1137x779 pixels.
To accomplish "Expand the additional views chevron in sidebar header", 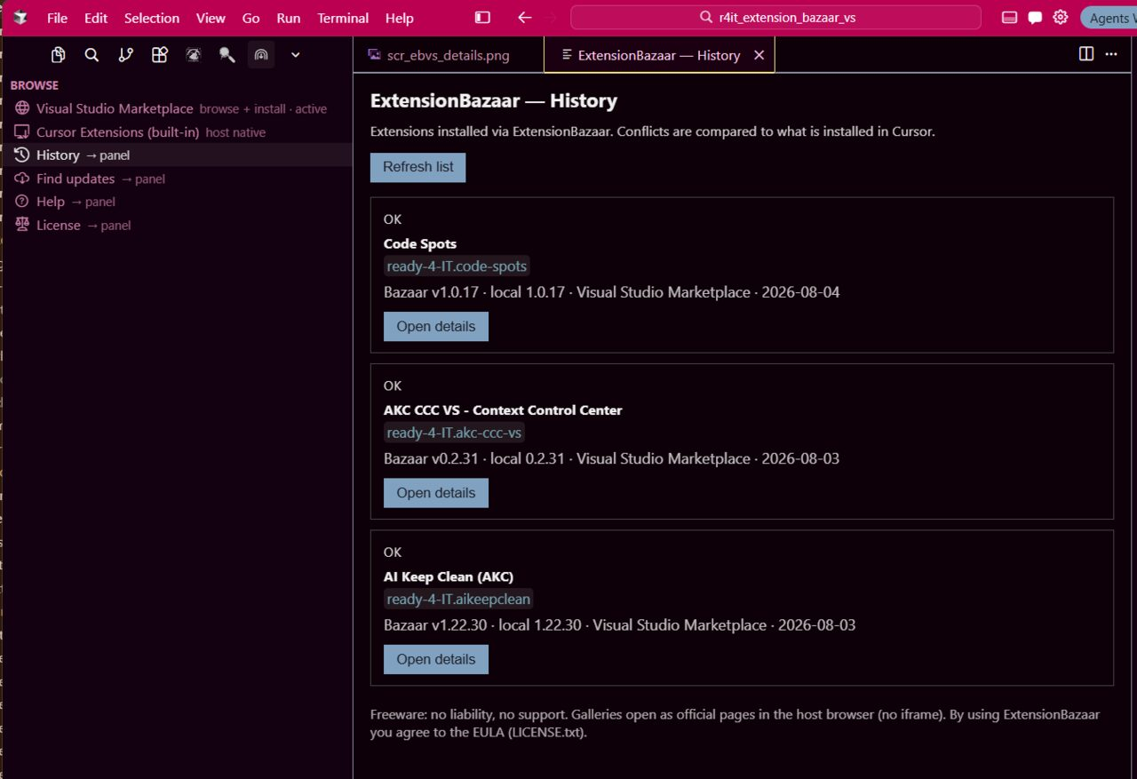I will [x=296, y=55].
